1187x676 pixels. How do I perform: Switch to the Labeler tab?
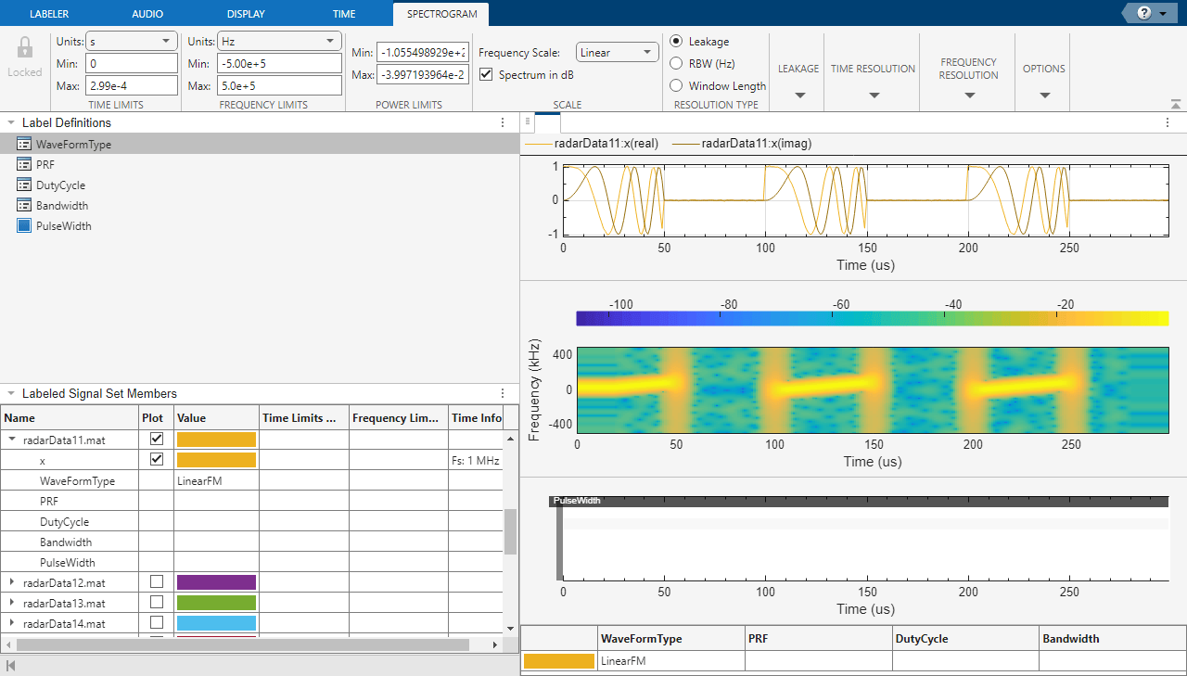[49, 14]
